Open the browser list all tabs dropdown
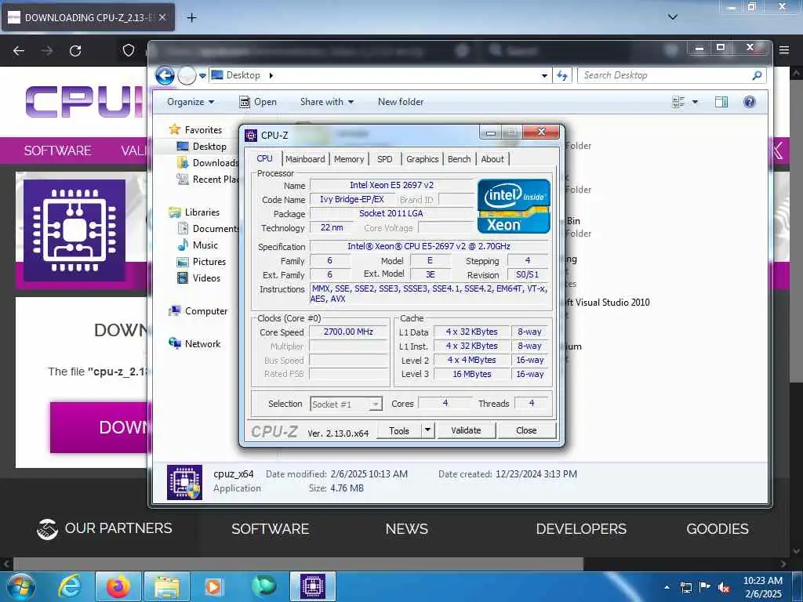The width and height of the screenshot is (803, 602). (673, 17)
